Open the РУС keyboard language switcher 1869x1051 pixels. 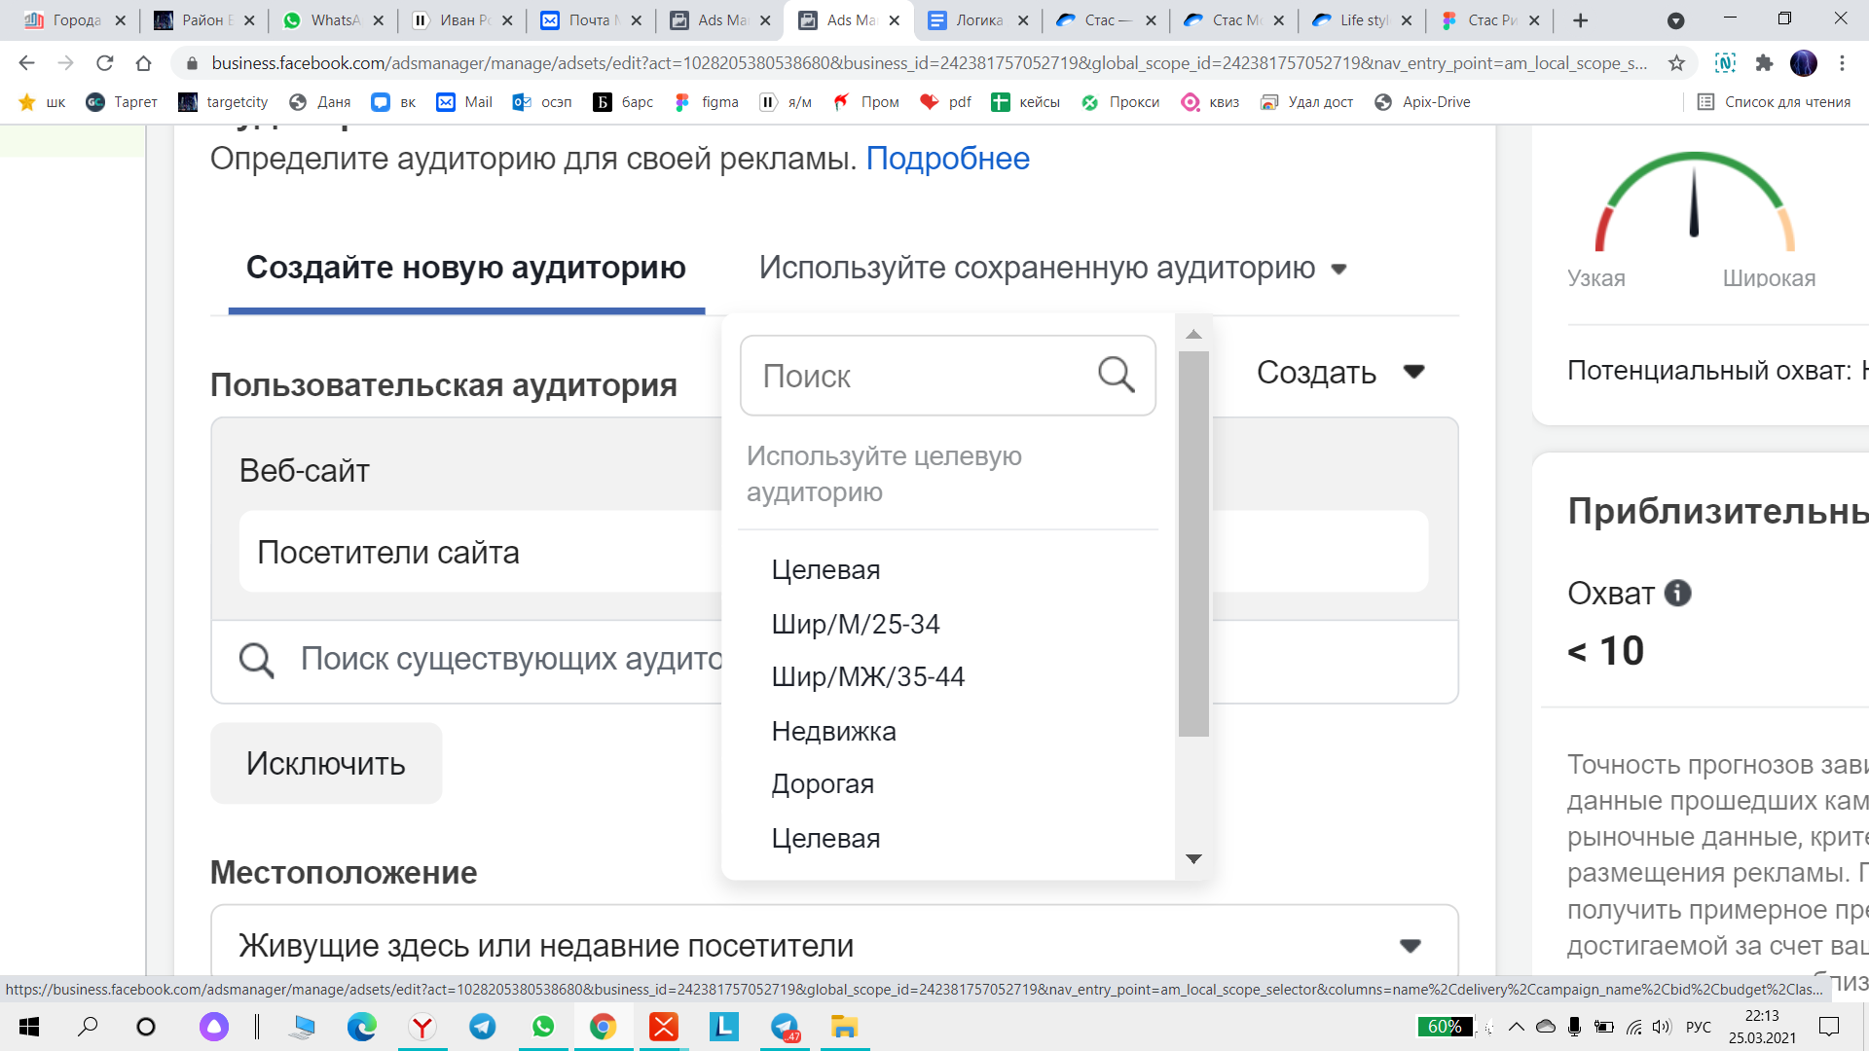(x=1699, y=1027)
